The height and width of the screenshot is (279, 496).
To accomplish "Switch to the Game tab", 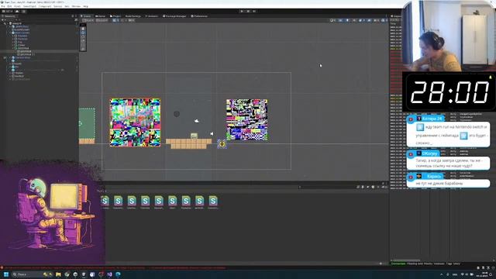I will [101, 16].
